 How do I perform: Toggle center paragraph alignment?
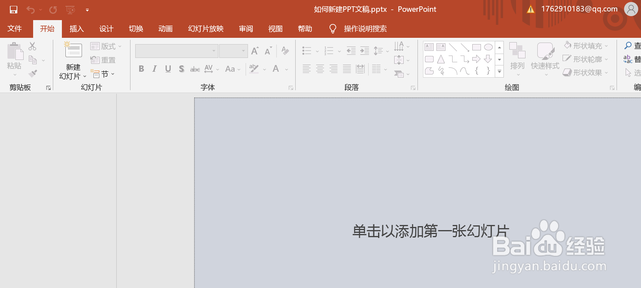[320, 69]
